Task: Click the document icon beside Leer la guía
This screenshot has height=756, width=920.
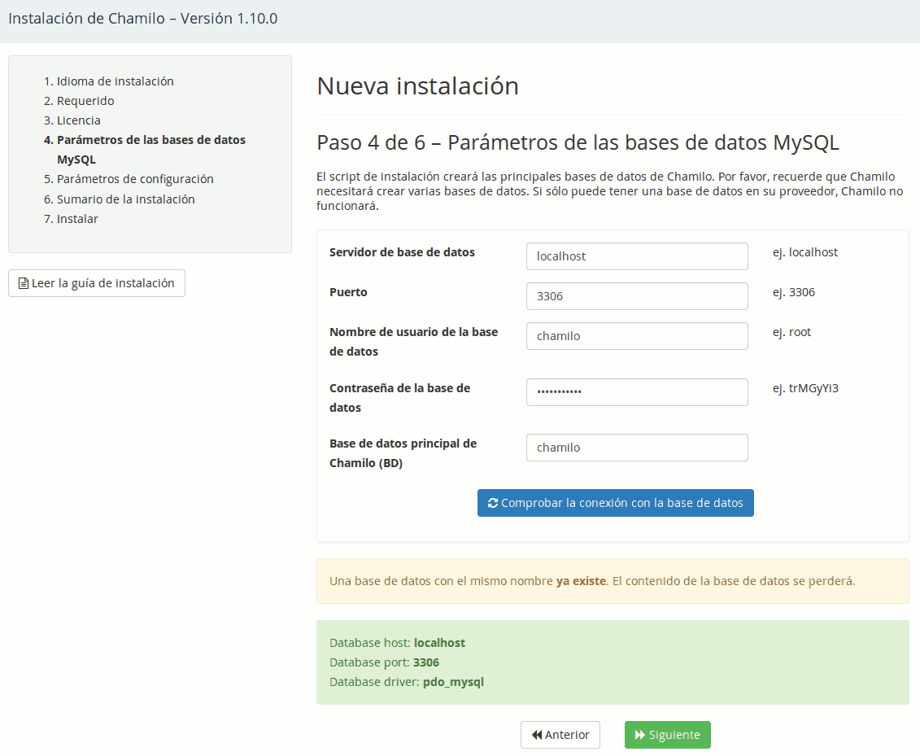Action: point(24,283)
